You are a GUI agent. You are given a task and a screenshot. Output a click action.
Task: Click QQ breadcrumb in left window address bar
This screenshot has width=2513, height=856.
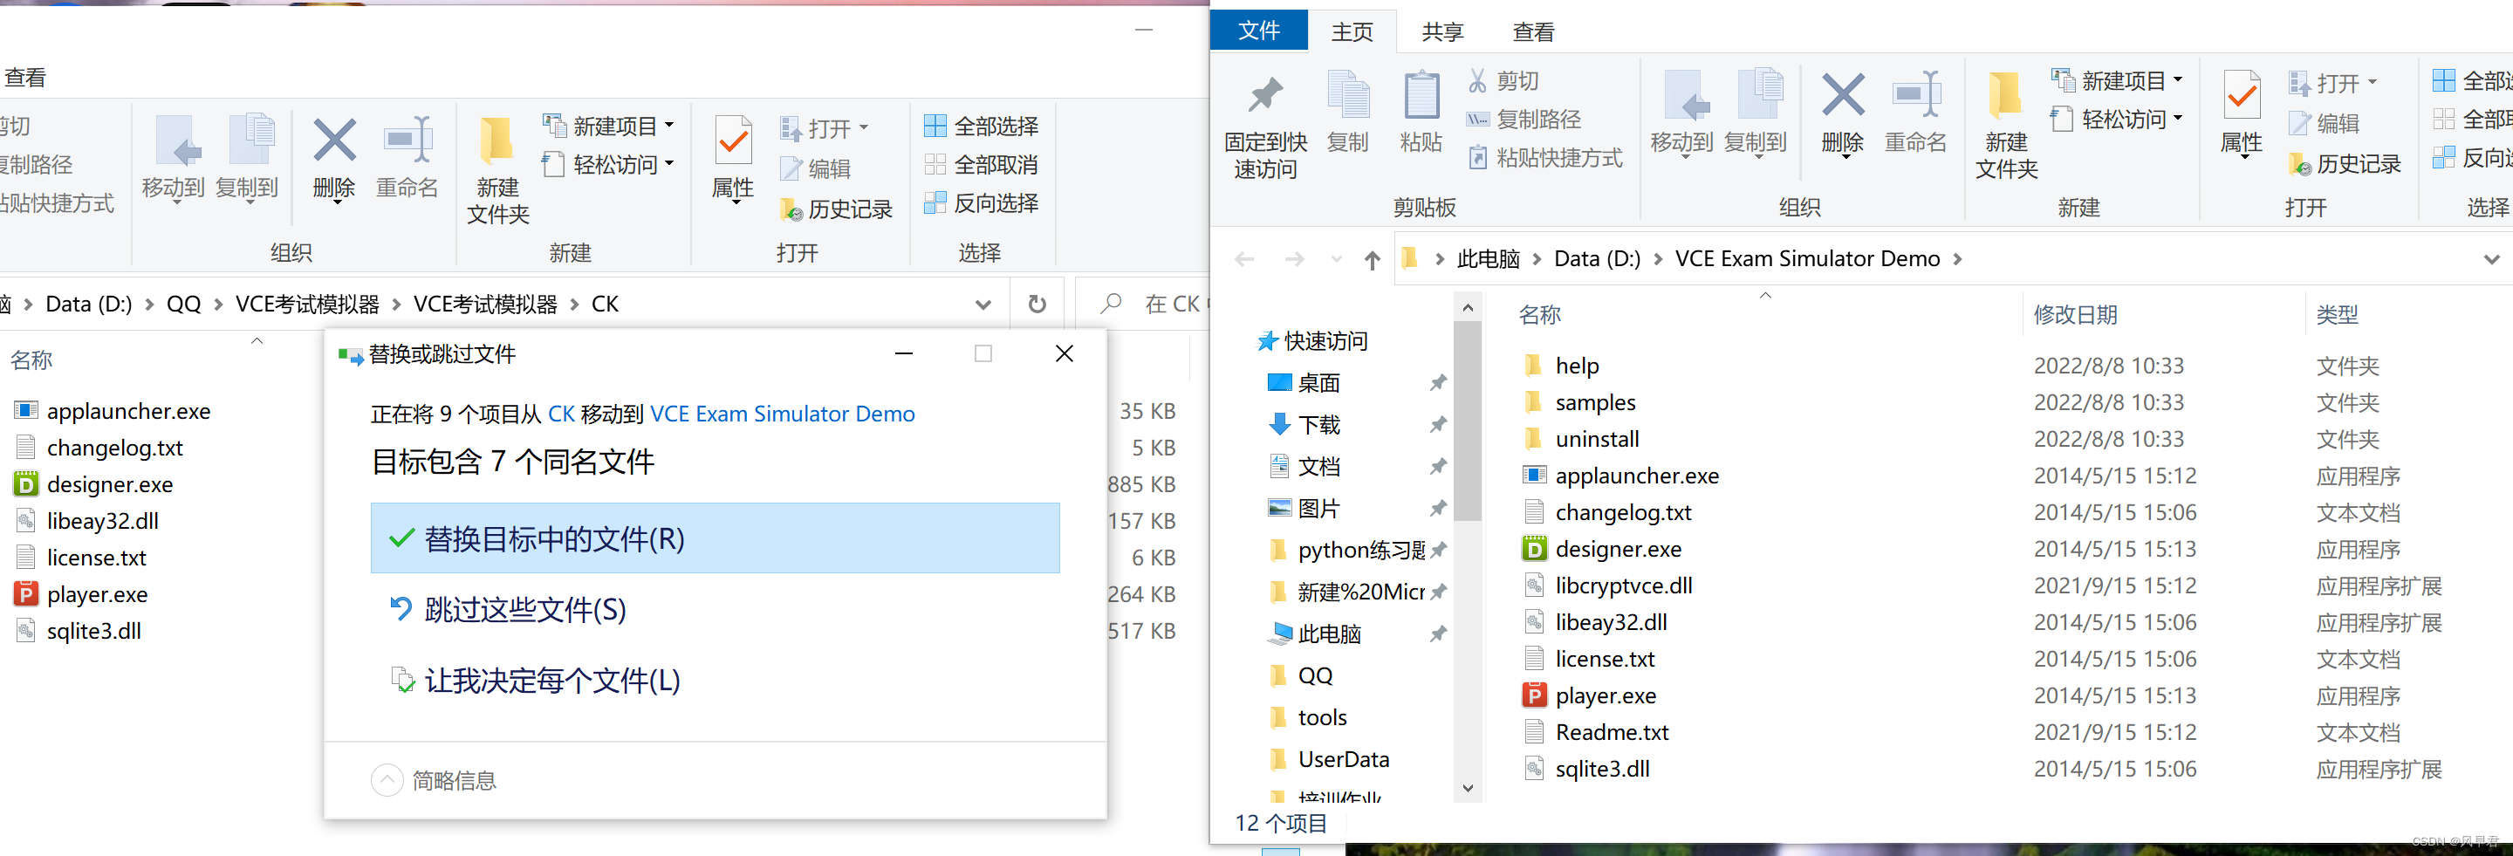point(183,305)
